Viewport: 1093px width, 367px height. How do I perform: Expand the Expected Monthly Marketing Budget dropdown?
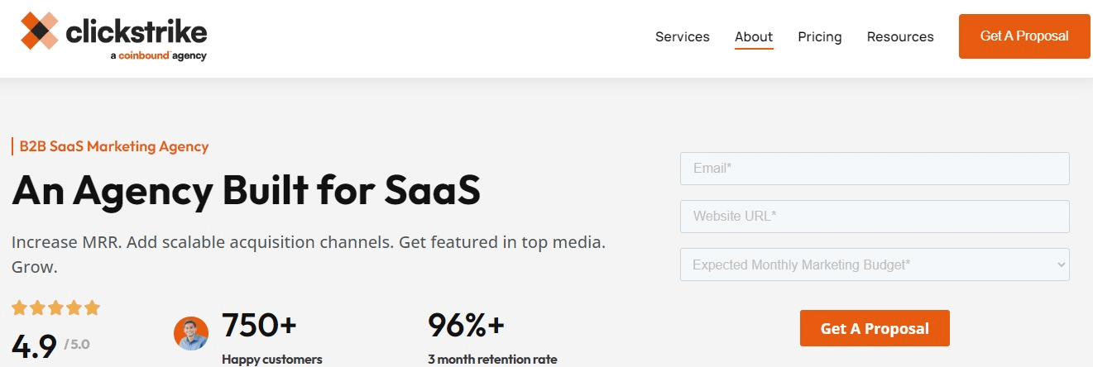point(874,265)
